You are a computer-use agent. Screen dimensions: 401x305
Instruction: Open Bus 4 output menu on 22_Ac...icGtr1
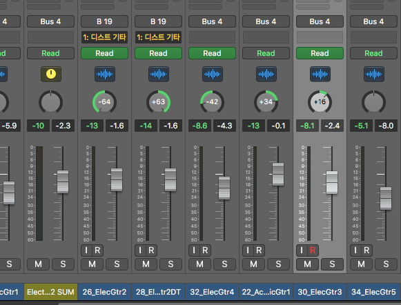tap(266, 21)
